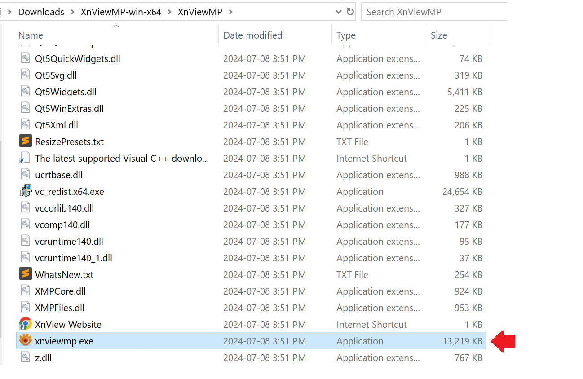The width and height of the screenshot is (583, 379).
Task: Click the 254 KB size of WhatsNew.txt
Action: tap(468, 275)
